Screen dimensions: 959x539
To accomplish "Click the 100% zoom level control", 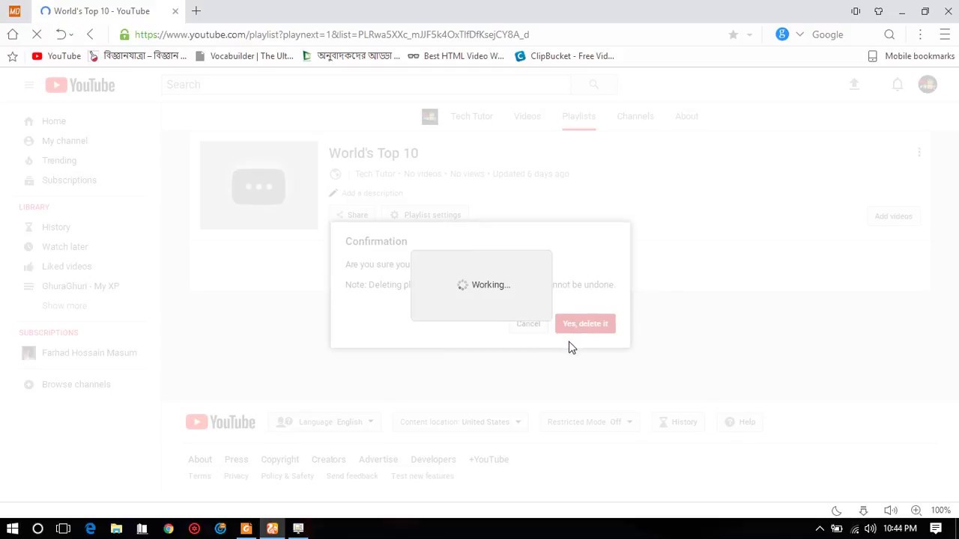I will click(x=940, y=510).
